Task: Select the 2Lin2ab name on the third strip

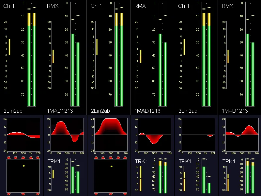Action: click(100, 111)
